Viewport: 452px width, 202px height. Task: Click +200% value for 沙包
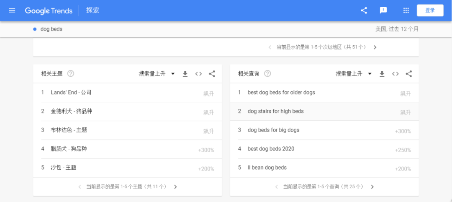point(206,169)
